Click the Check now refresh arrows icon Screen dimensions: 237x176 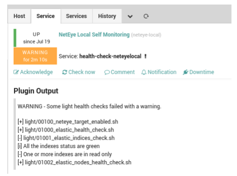(x=64, y=72)
